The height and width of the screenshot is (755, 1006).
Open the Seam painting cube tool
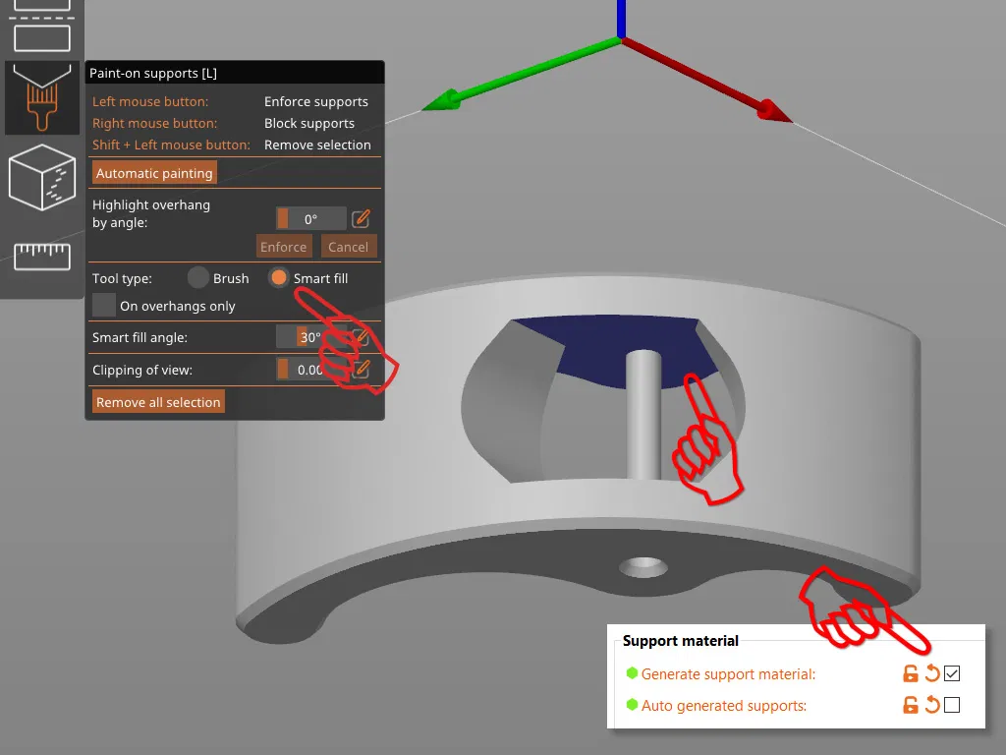click(x=42, y=178)
